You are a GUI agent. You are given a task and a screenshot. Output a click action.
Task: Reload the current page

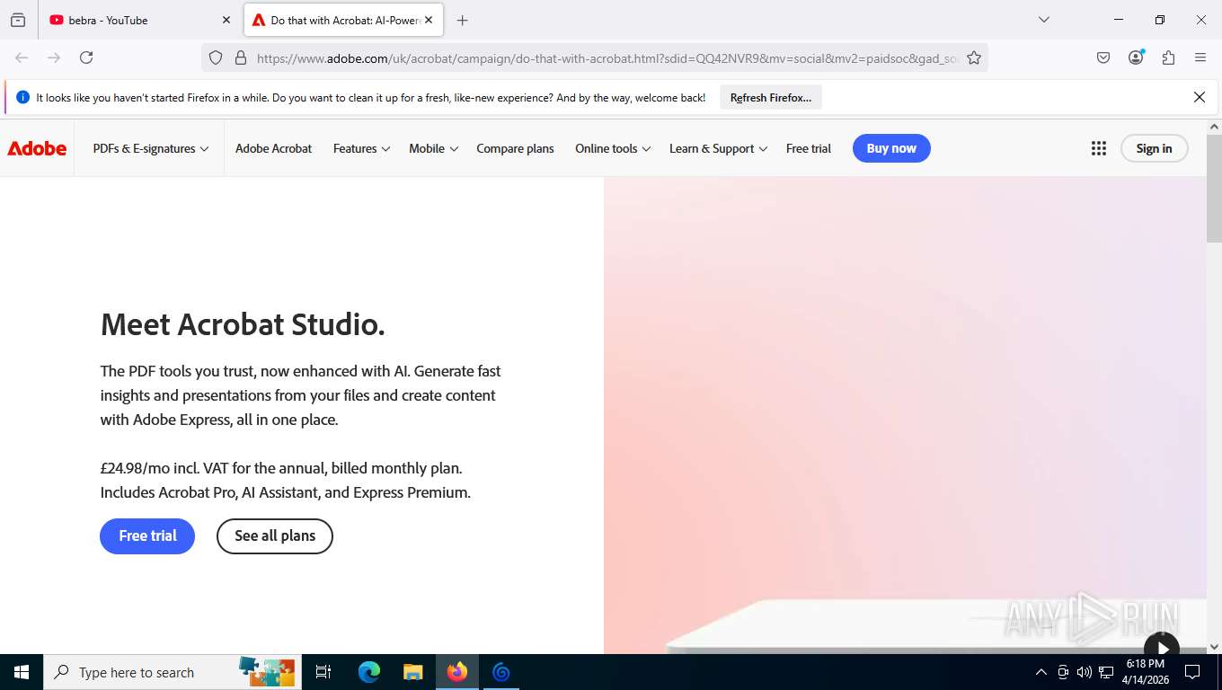point(86,57)
